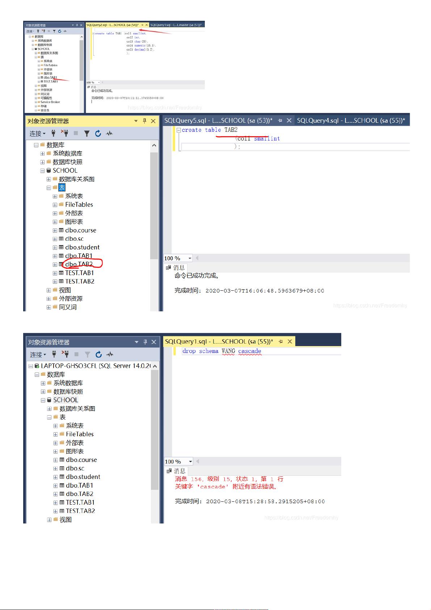Expand dbo.TAB2 table node in SQLQuery5 window
Screen dimensions: 431x610
tap(55, 264)
